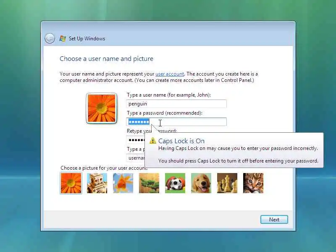Click the Choose a picture for your user account label
The width and height of the screenshot is (336, 252).
point(104,168)
